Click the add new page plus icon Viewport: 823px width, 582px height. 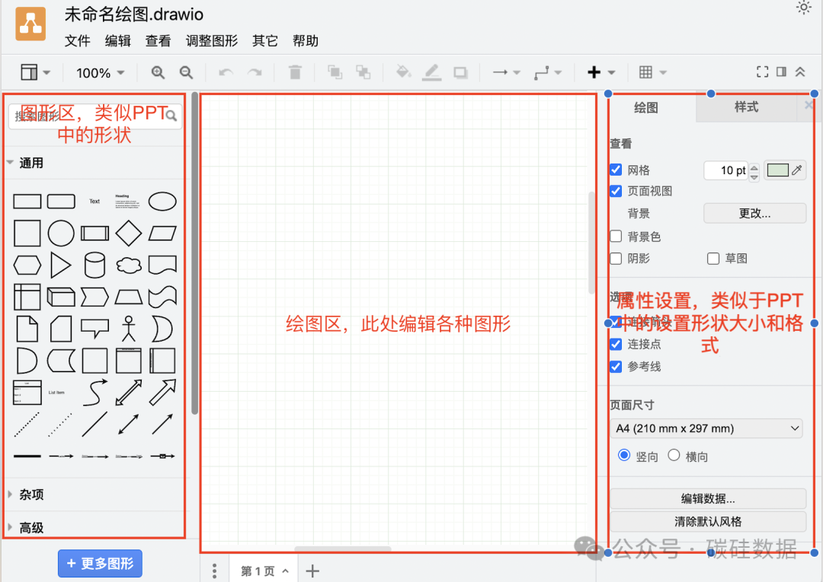(312, 571)
